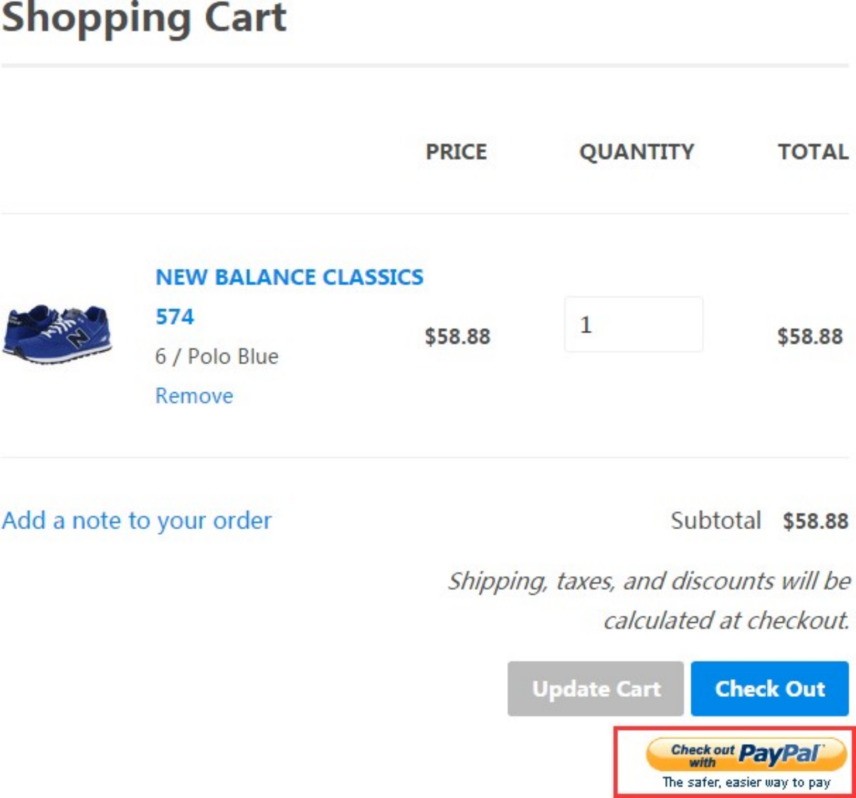Click "The safer, easier way to pay" caption
The width and height of the screenshot is (856, 798).
pyautogui.click(x=746, y=782)
